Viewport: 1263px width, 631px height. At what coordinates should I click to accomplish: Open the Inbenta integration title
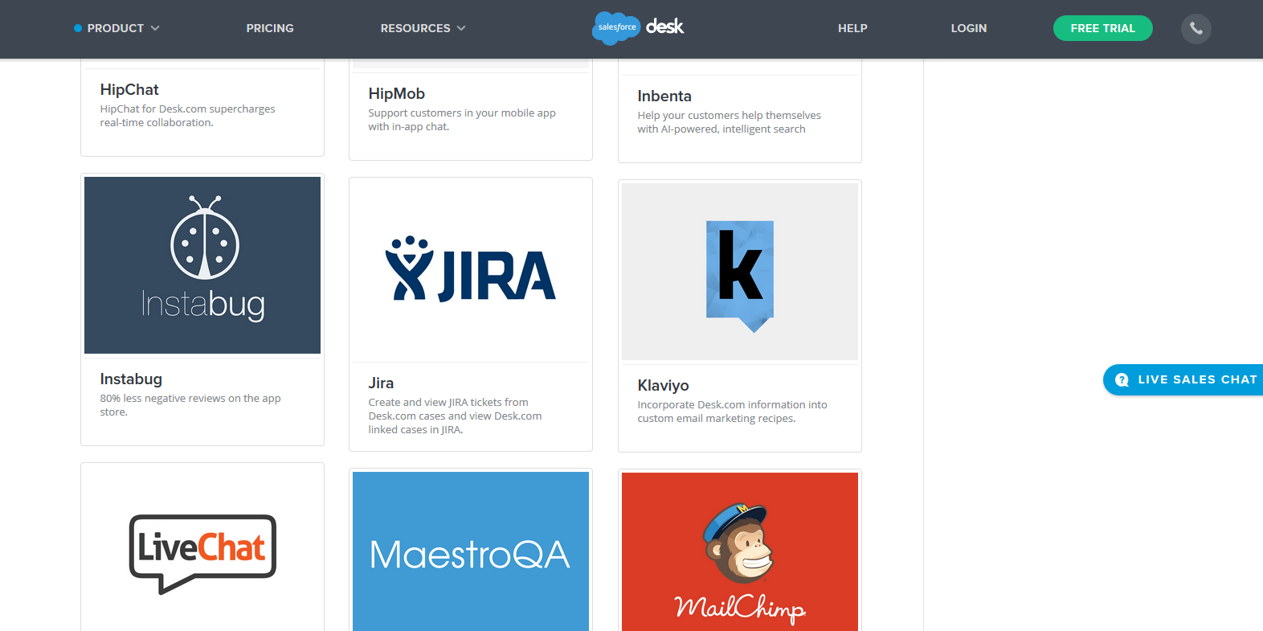(x=664, y=96)
